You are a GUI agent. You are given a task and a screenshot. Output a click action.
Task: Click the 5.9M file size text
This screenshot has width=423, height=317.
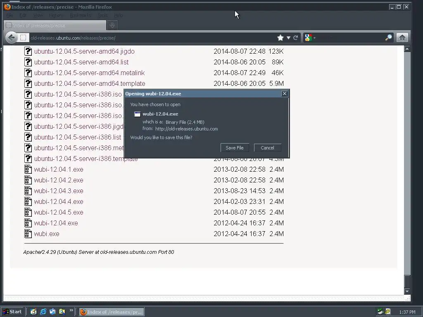pos(276,83)
